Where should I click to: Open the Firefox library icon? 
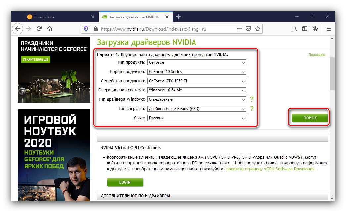point(294,29)
